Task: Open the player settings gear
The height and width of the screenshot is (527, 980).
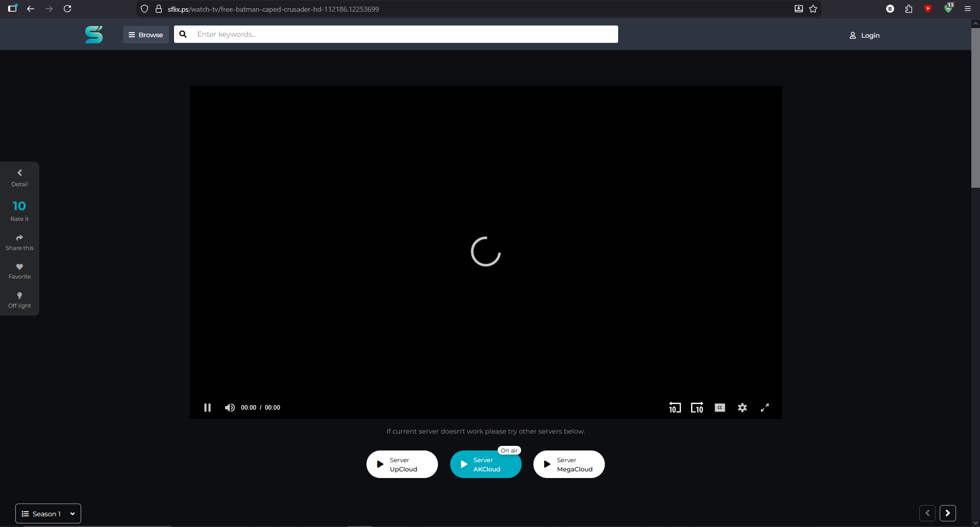Action: tap(742, 408)
